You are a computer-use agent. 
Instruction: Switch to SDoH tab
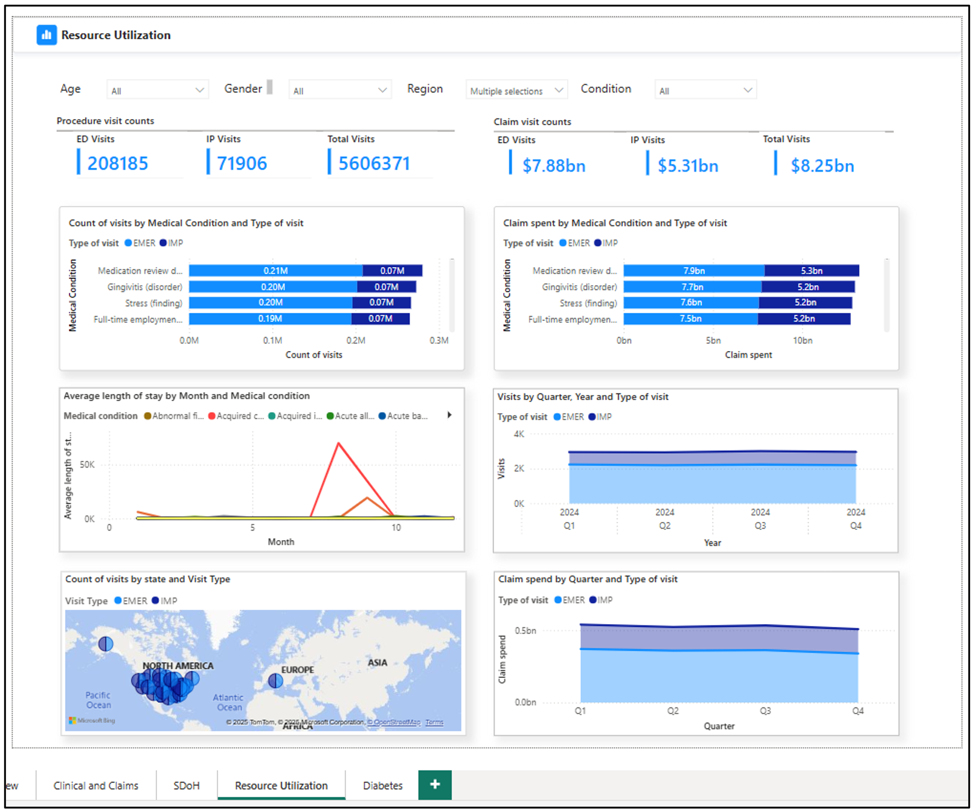pos(187,785)
